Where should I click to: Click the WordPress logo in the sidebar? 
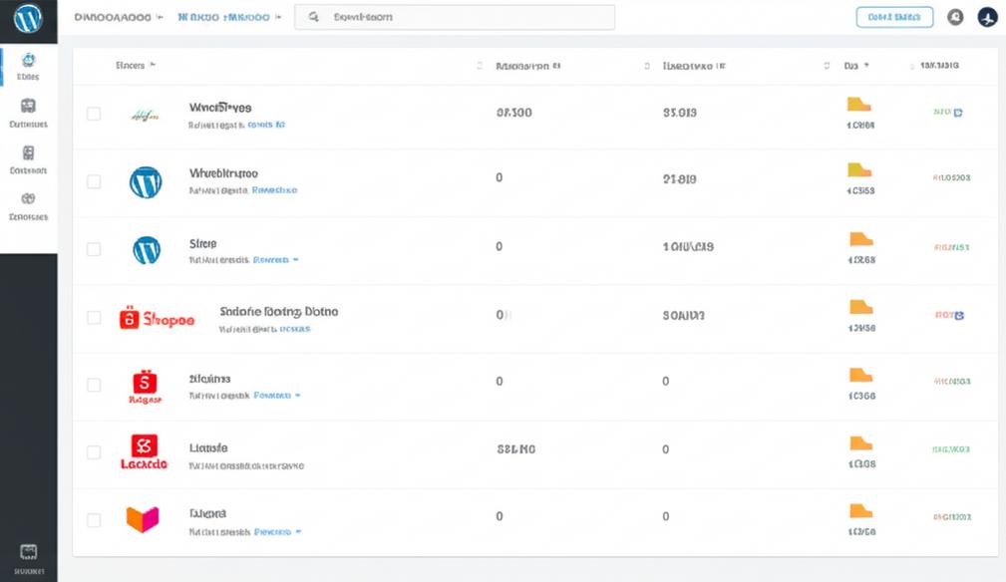(28, 17)
